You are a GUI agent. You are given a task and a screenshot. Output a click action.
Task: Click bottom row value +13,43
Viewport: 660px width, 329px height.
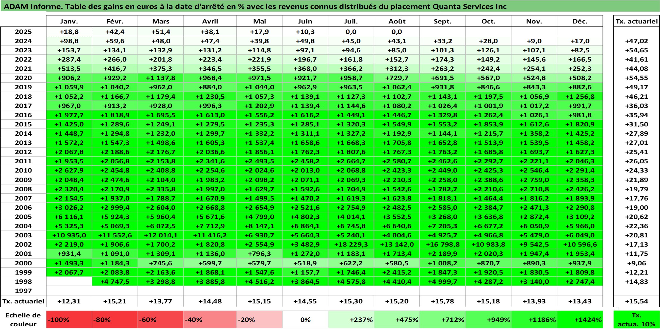tap(580, 301)
